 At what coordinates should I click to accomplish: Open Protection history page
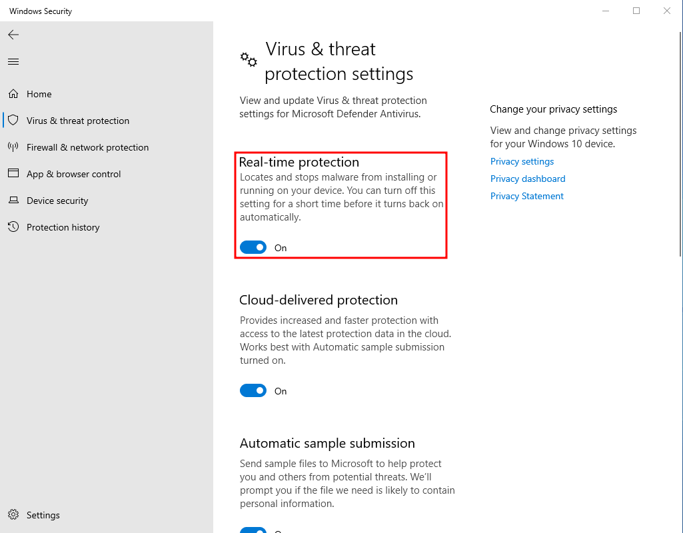63,227
